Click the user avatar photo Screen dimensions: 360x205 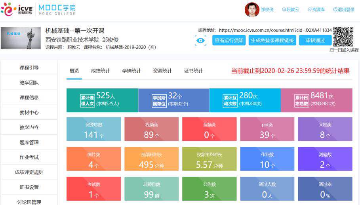[x=251, y=10]
